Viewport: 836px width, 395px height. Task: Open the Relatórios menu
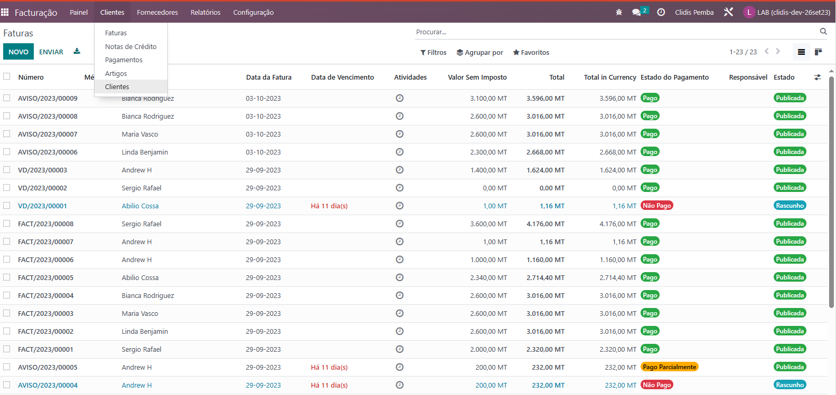[205, 12]
